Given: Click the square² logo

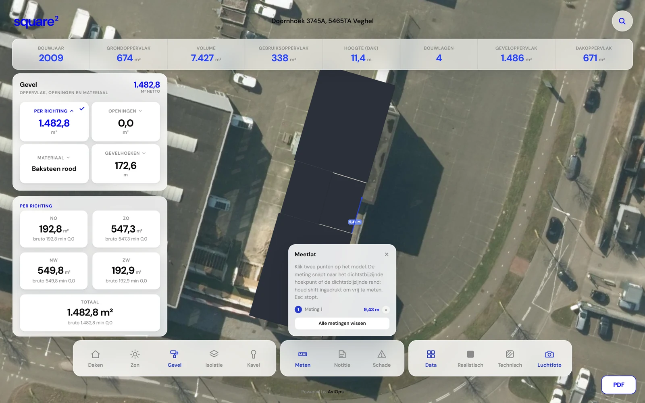Looking at the screenshot, I should pos(36,21).
